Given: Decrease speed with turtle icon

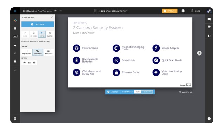Looking at the screenshot, I should [25, 63].
